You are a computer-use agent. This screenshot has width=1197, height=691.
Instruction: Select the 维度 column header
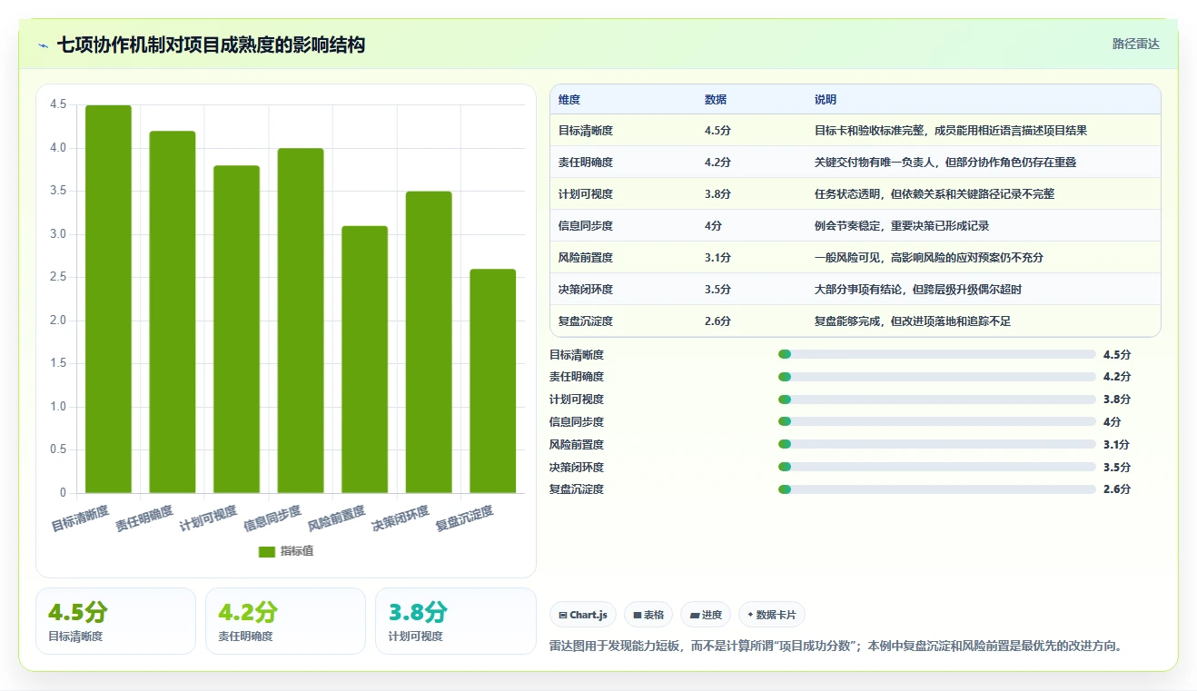[569, 100]
